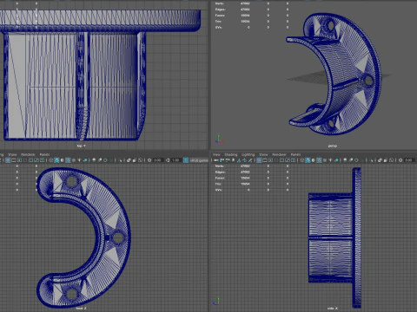Click the 0.00 exposure field, front view toolbar

tap(158, 160)
